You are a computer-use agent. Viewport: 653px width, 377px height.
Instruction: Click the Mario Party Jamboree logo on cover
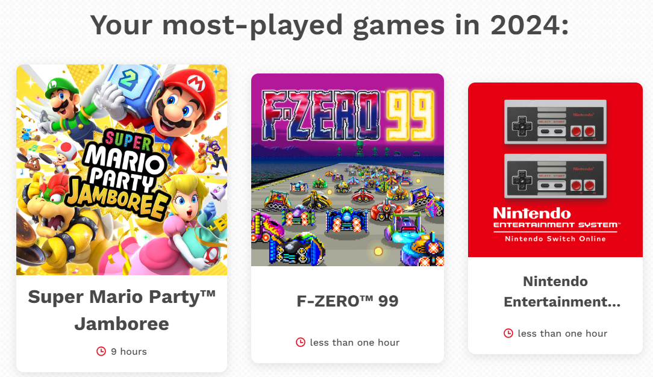pyautogui.click(x=119, y=173)
